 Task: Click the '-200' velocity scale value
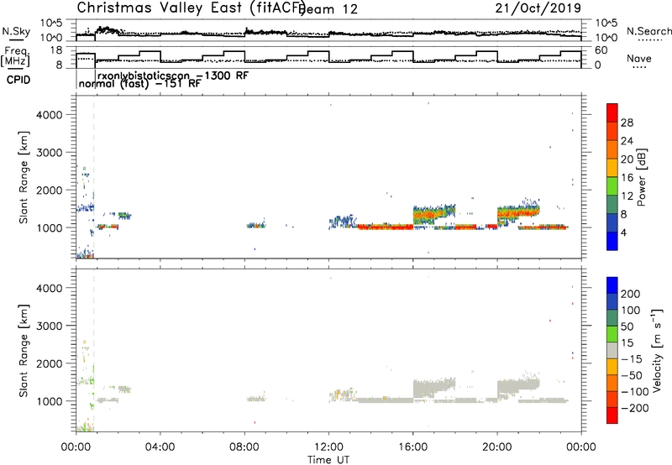635,408
